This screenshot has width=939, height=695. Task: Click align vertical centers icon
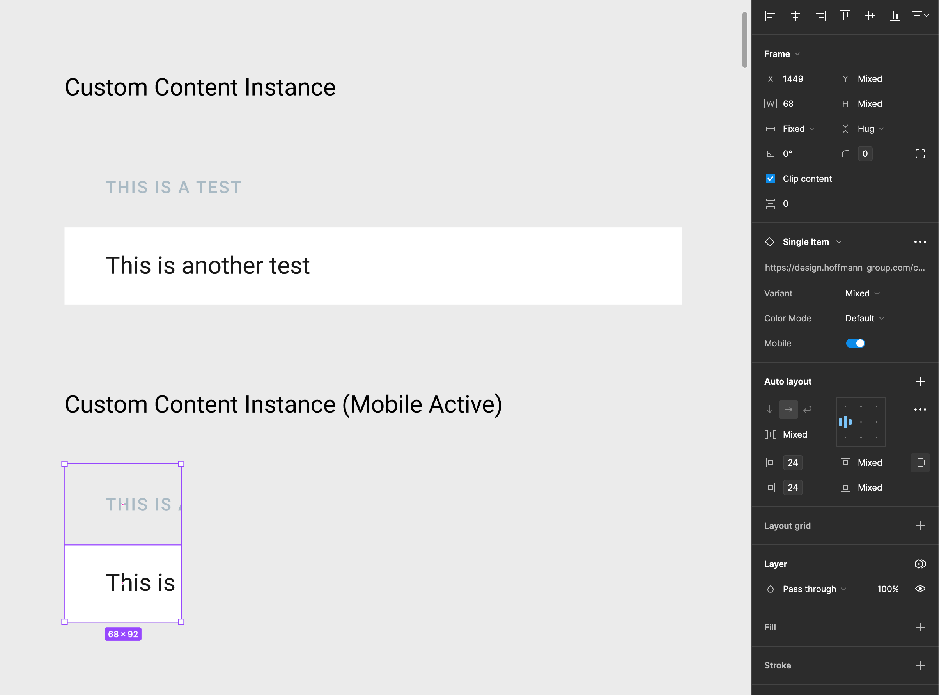pos(870,16)
